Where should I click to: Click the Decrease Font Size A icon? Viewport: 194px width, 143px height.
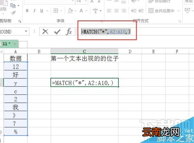tap(99, 2)
